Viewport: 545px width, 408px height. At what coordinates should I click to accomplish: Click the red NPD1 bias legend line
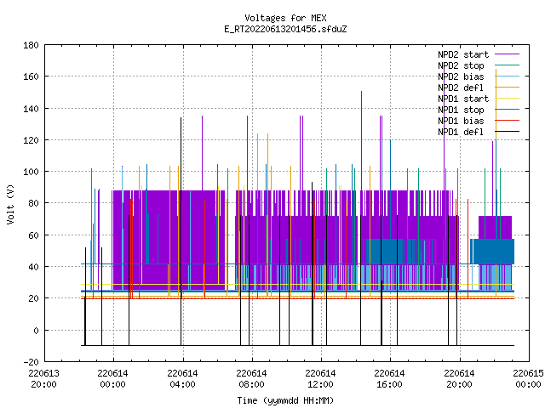pos(508,121)
